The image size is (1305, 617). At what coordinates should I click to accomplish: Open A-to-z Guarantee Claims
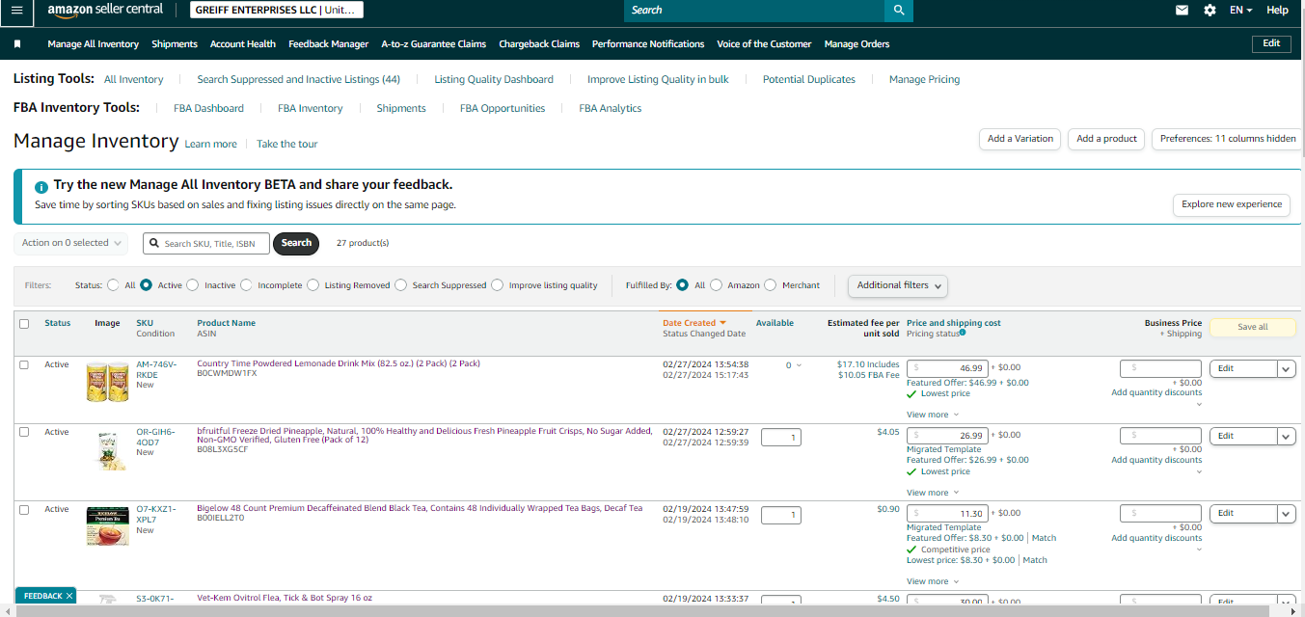[x=433, y=44]
